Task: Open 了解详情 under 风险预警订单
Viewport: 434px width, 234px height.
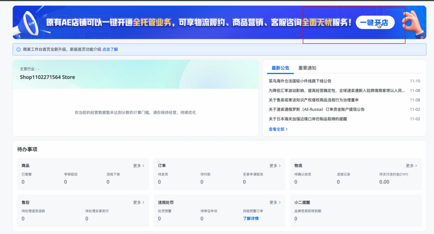Action: pyautogui.click(x=250, y=218)
